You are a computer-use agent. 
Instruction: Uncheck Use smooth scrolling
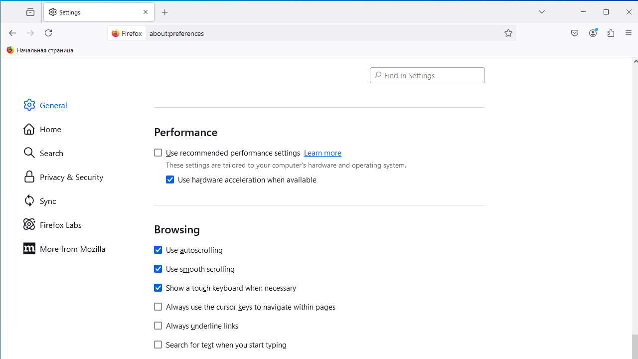point(158,269)
